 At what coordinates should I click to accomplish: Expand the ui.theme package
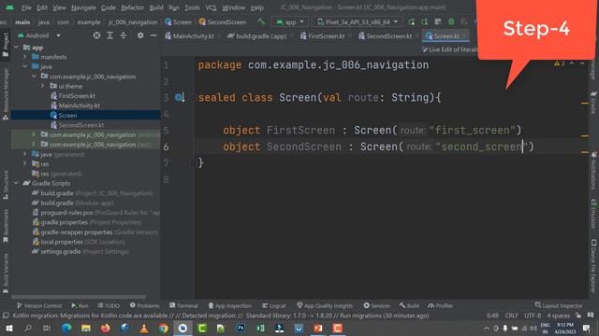tap(43, 87)
